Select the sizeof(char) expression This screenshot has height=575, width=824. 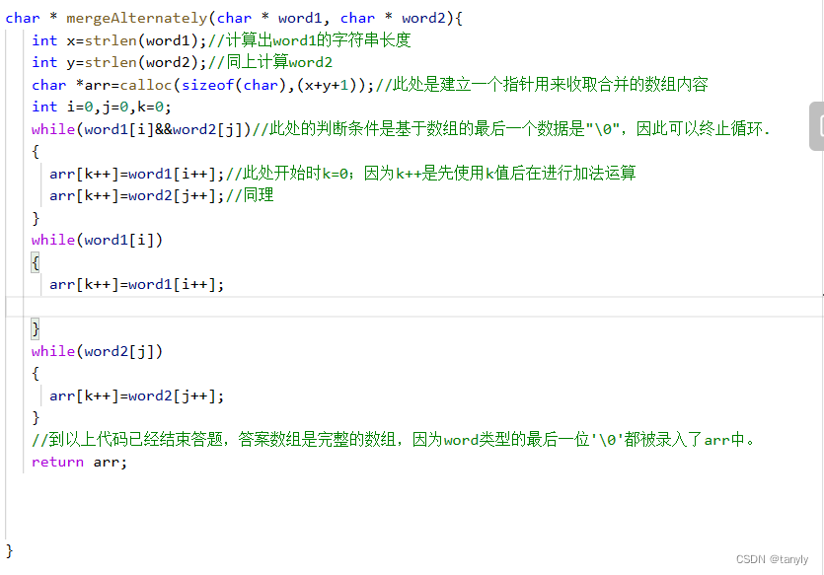pos(242,84)
